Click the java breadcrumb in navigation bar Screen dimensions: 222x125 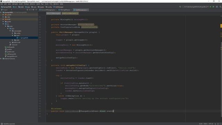point(27,7)
